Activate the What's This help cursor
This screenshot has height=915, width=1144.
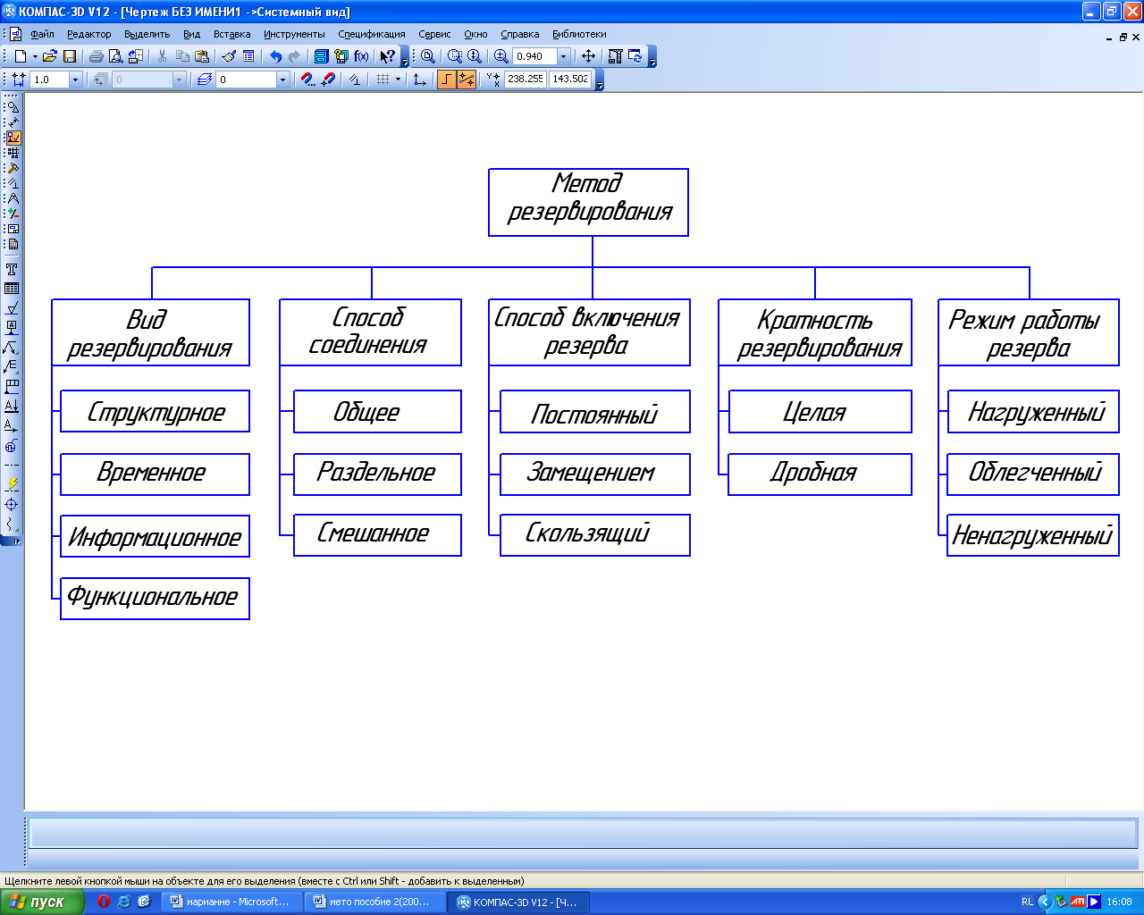[387, 56]
